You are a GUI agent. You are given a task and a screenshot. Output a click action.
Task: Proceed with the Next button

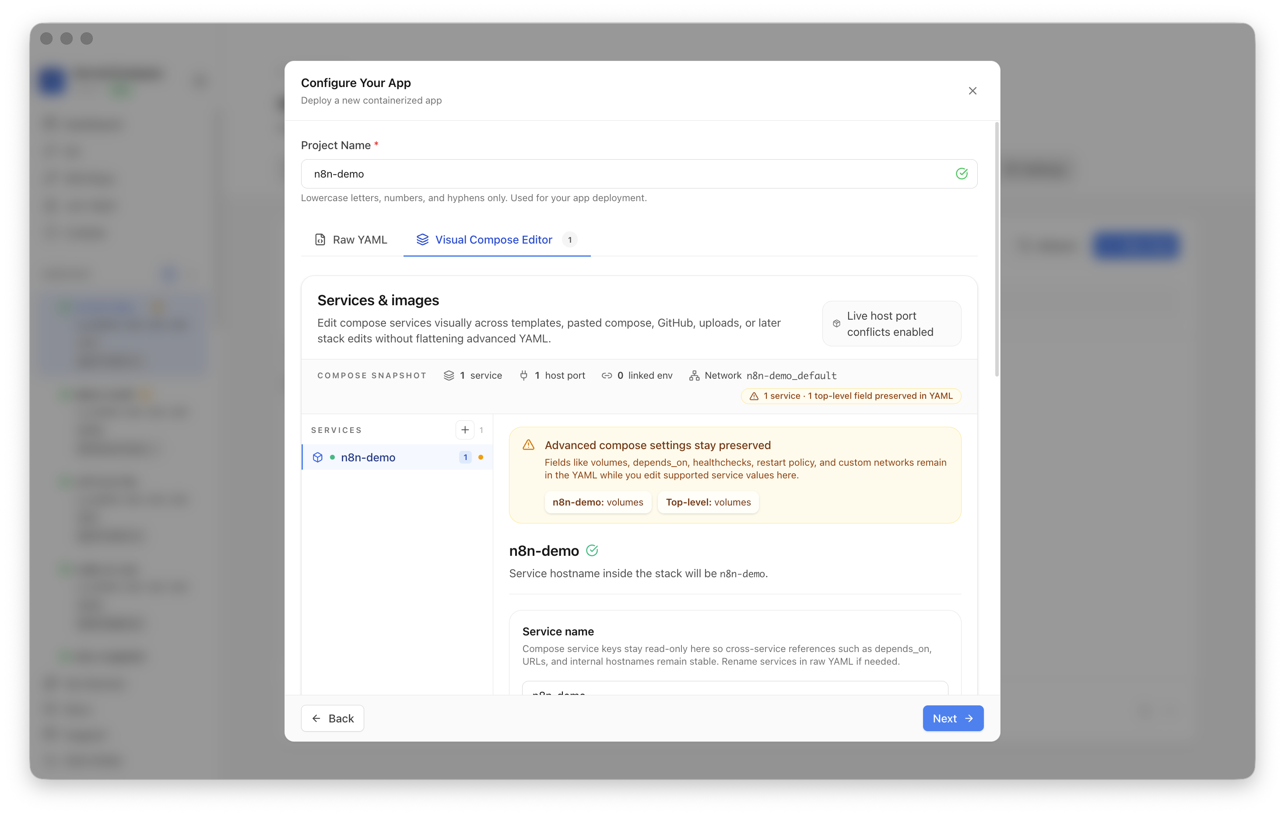click(x=953, y=718)
